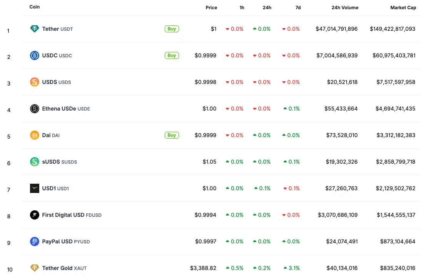This screenshot has width=426, height=280.
Task: Select Dai market cap $3,312,182,383
Action: (x=396, y=135)
